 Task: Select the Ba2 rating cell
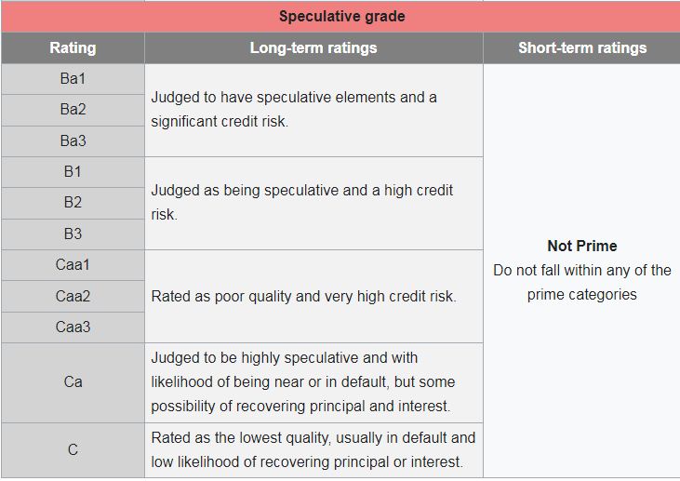pyautogui.click(x=73, y=110)
